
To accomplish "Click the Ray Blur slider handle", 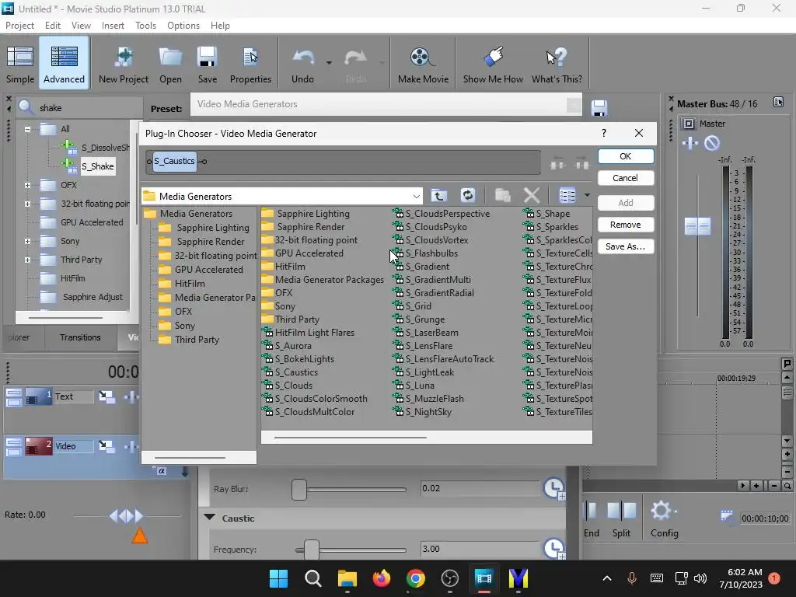I will (299, 490).
